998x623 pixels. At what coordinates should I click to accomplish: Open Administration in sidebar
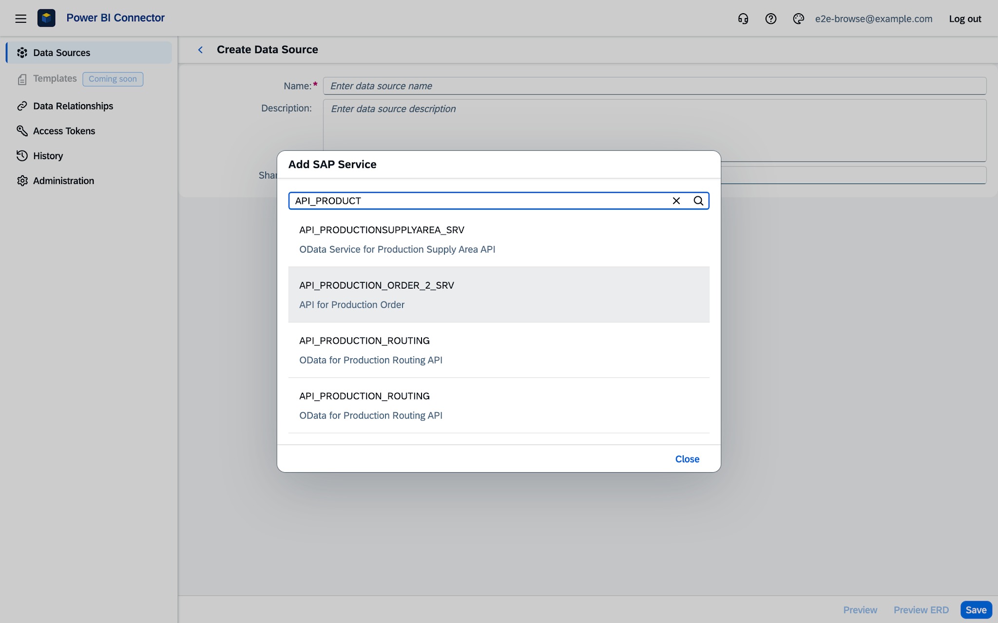coord(89,181)
